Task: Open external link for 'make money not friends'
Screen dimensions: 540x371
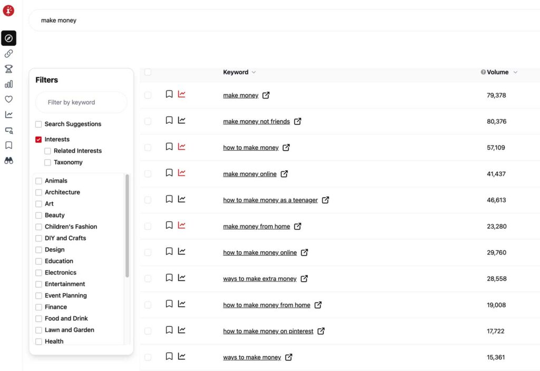Action: click(x=297, y=122)
